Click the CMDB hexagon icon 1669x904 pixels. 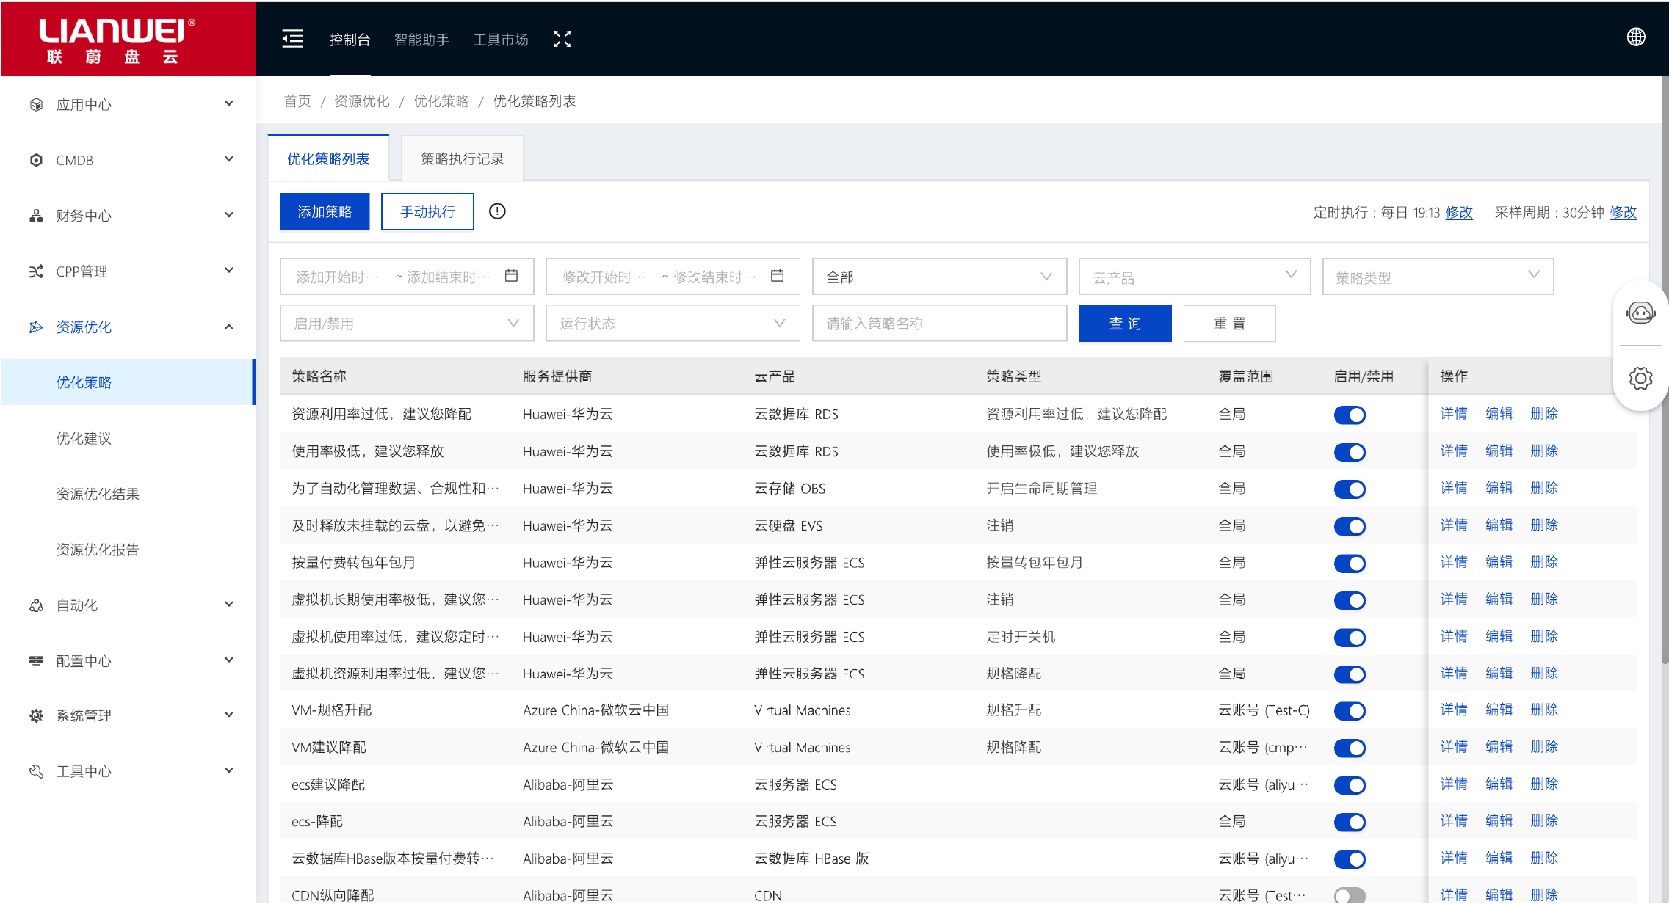click(x=36, y=160)
